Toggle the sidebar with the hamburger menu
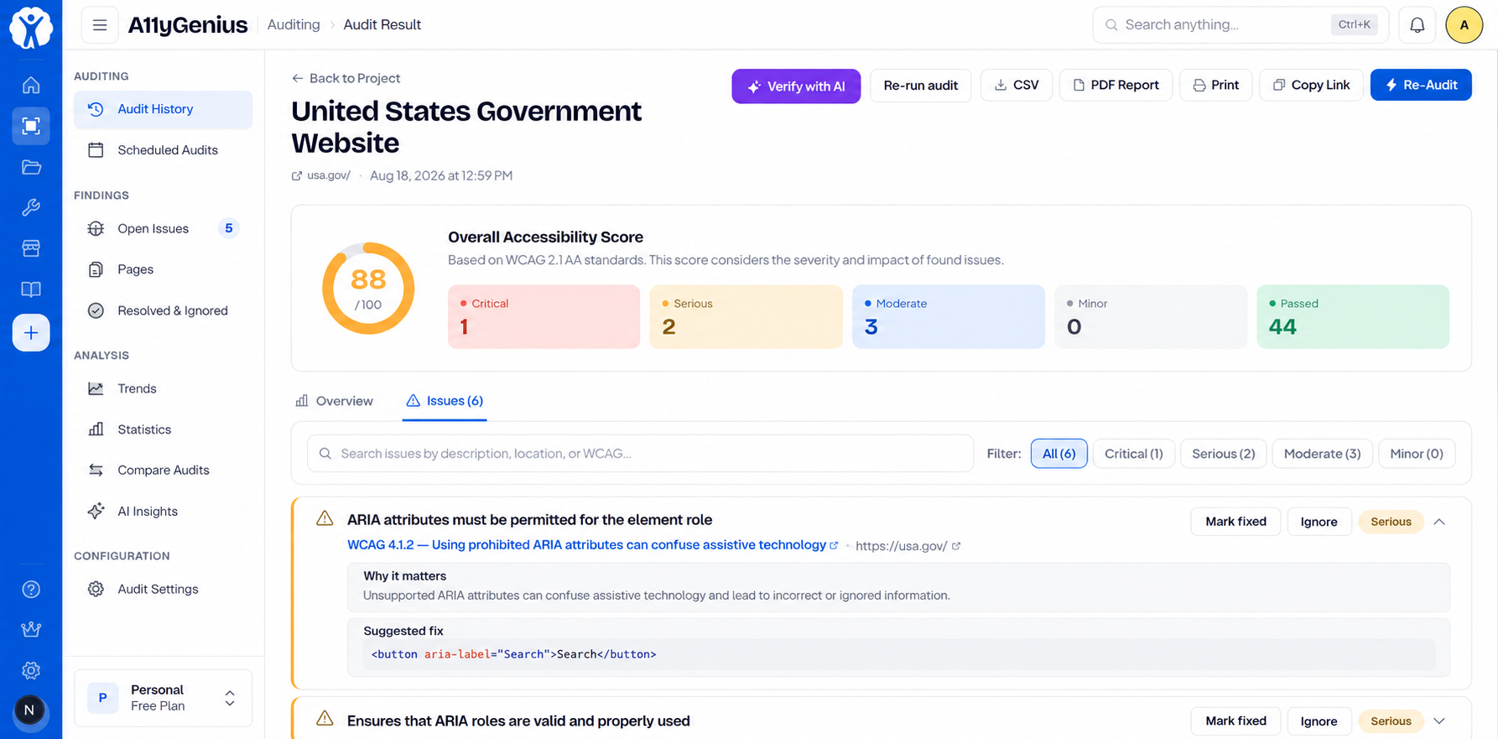This screenshot has width=1498, height=739. [x=100, y=25]
